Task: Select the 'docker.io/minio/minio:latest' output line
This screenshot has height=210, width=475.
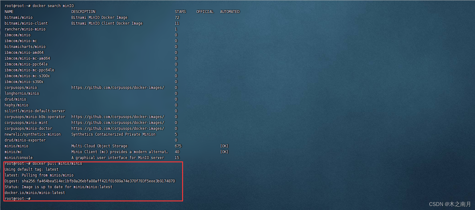Action: pos(35,193)
